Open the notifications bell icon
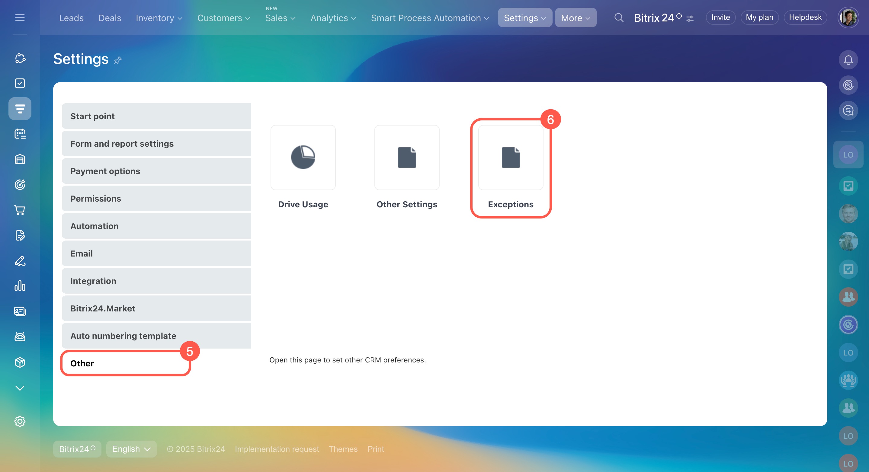The width and height of the screenshot is (869, 472). (x=848, y=60)
